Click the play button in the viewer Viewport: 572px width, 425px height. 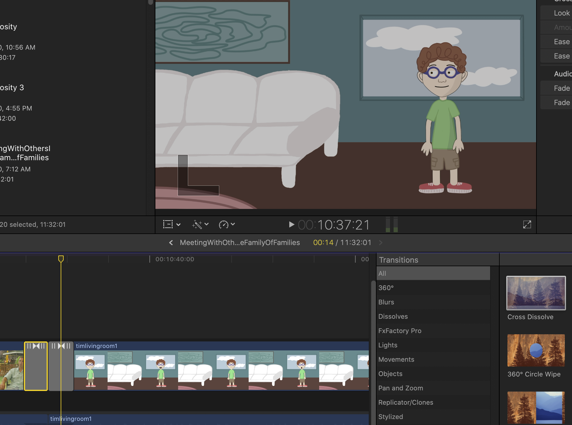coord(291,224)
